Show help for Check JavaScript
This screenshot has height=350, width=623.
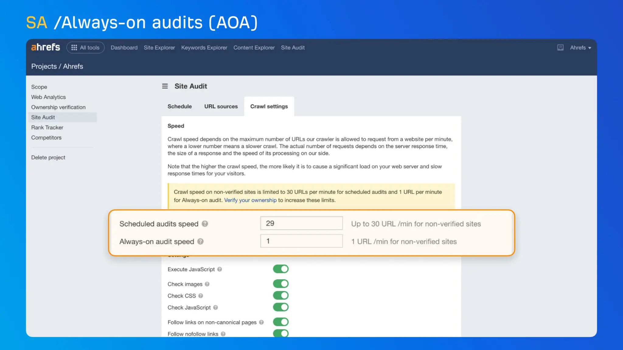(216, 307)
